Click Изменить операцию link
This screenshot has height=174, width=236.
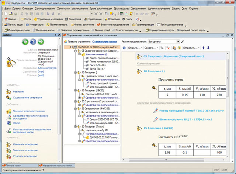(25, 144)
